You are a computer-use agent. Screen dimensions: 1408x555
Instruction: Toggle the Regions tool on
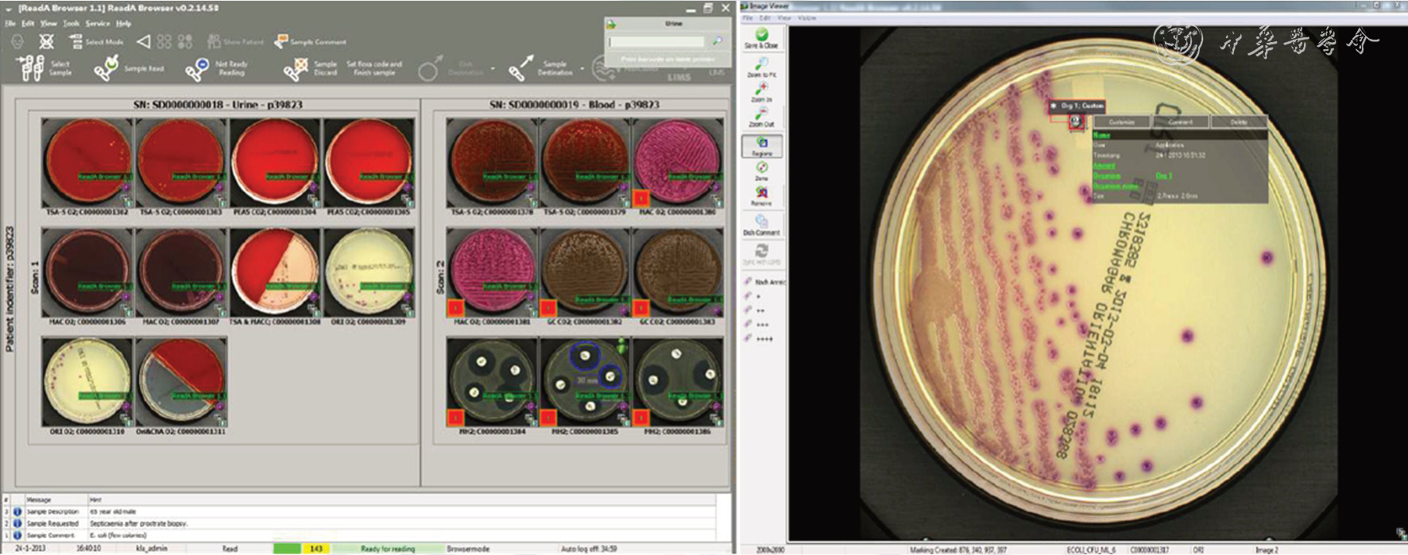coord(761,145)
